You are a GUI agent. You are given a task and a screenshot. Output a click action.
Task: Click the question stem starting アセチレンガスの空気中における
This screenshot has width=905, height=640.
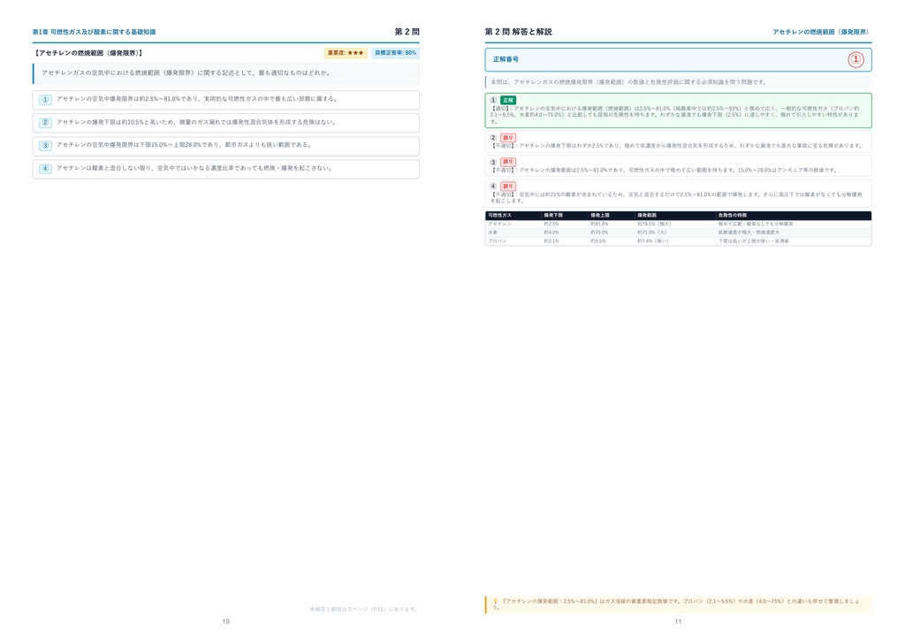[186, 73]
